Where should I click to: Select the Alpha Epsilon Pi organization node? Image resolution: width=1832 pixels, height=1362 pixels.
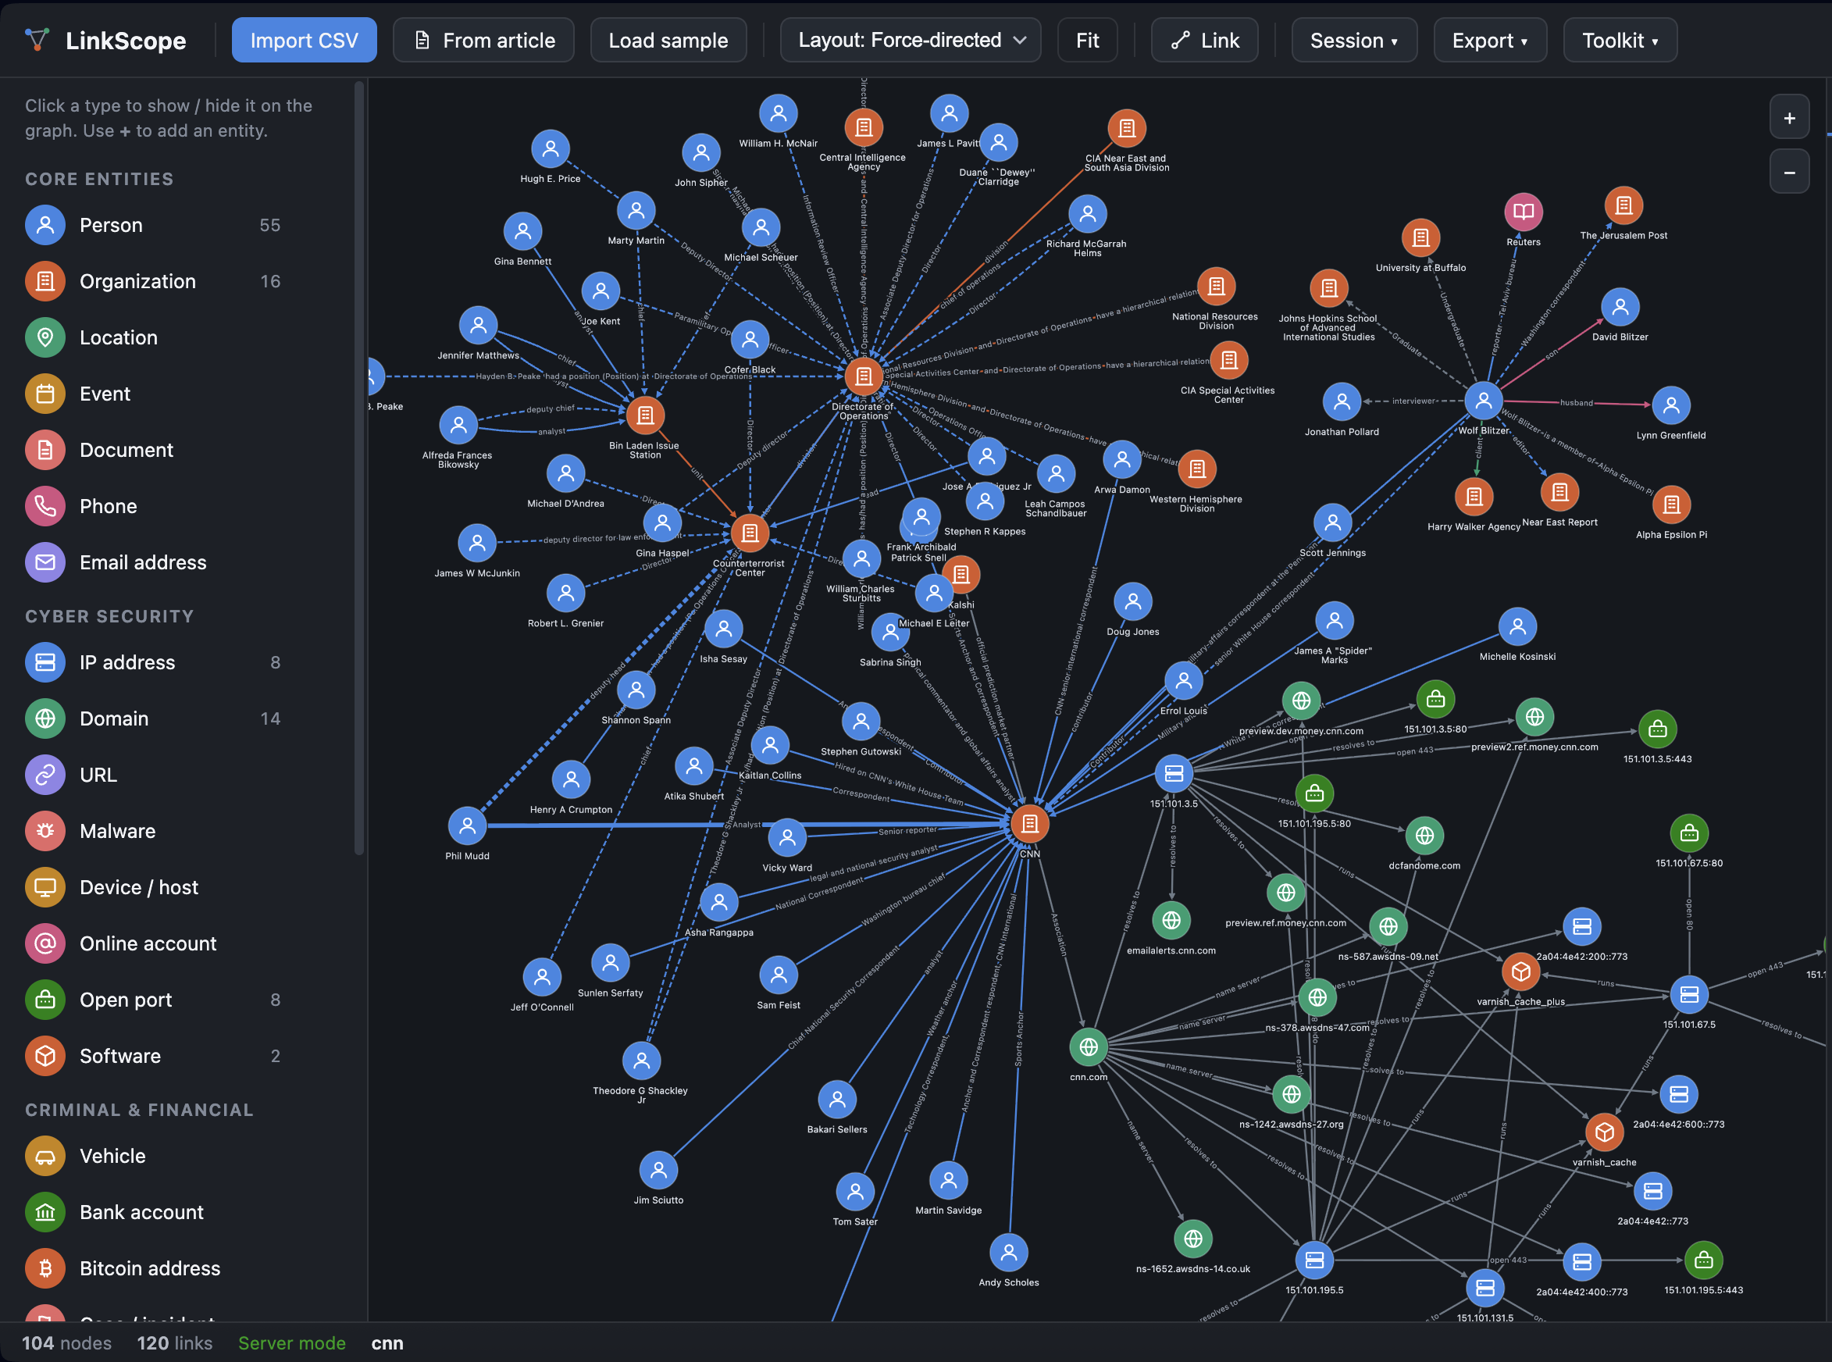pos(1671,504)
